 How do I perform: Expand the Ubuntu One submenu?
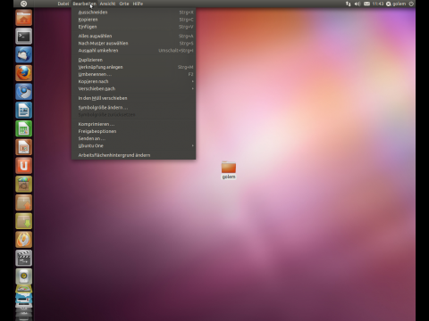134,145
